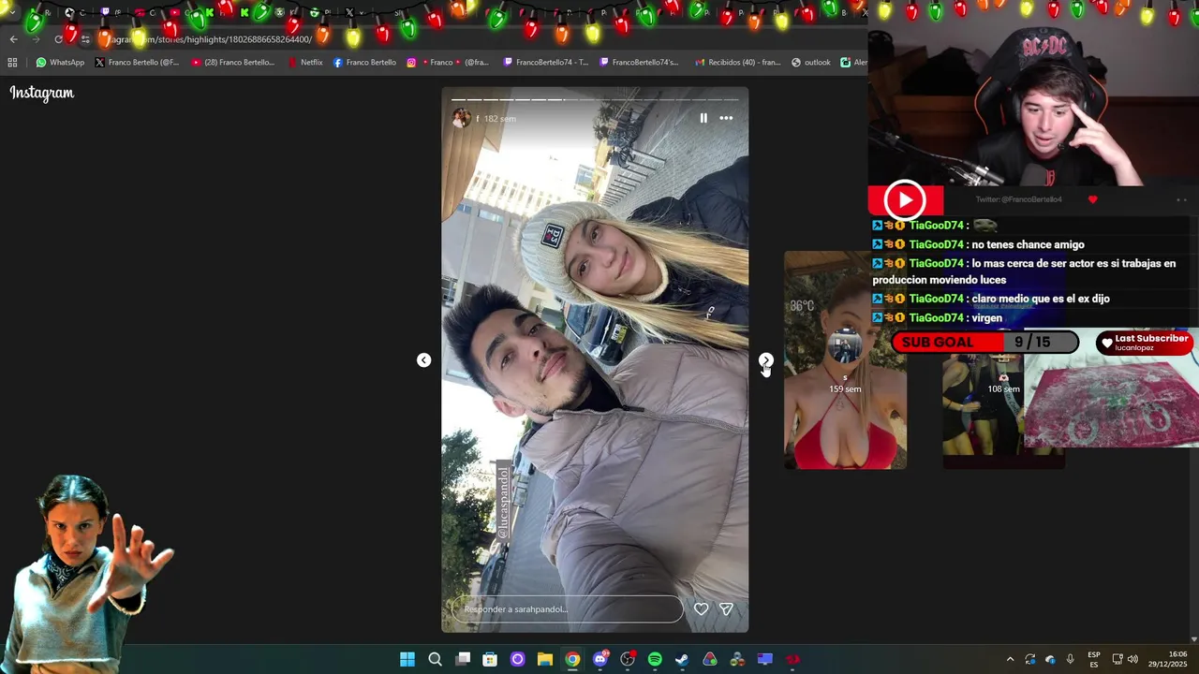
Task: Open the volume tray icon
Action: (x=1132, y=659)
